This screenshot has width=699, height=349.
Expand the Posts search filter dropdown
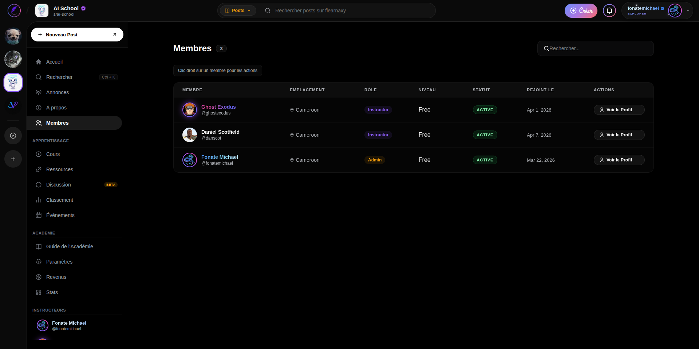click(x=238, y=11)
